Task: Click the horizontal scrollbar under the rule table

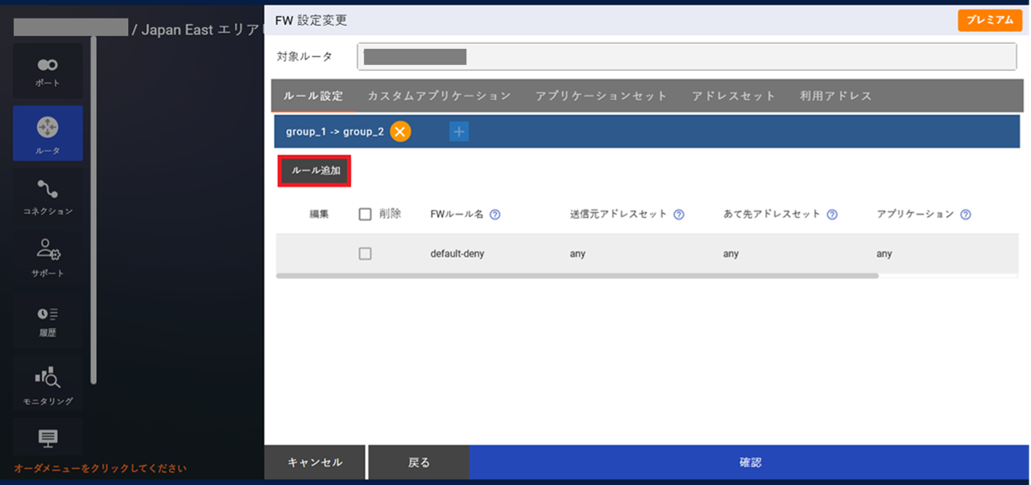Action: tap(577, 275)
